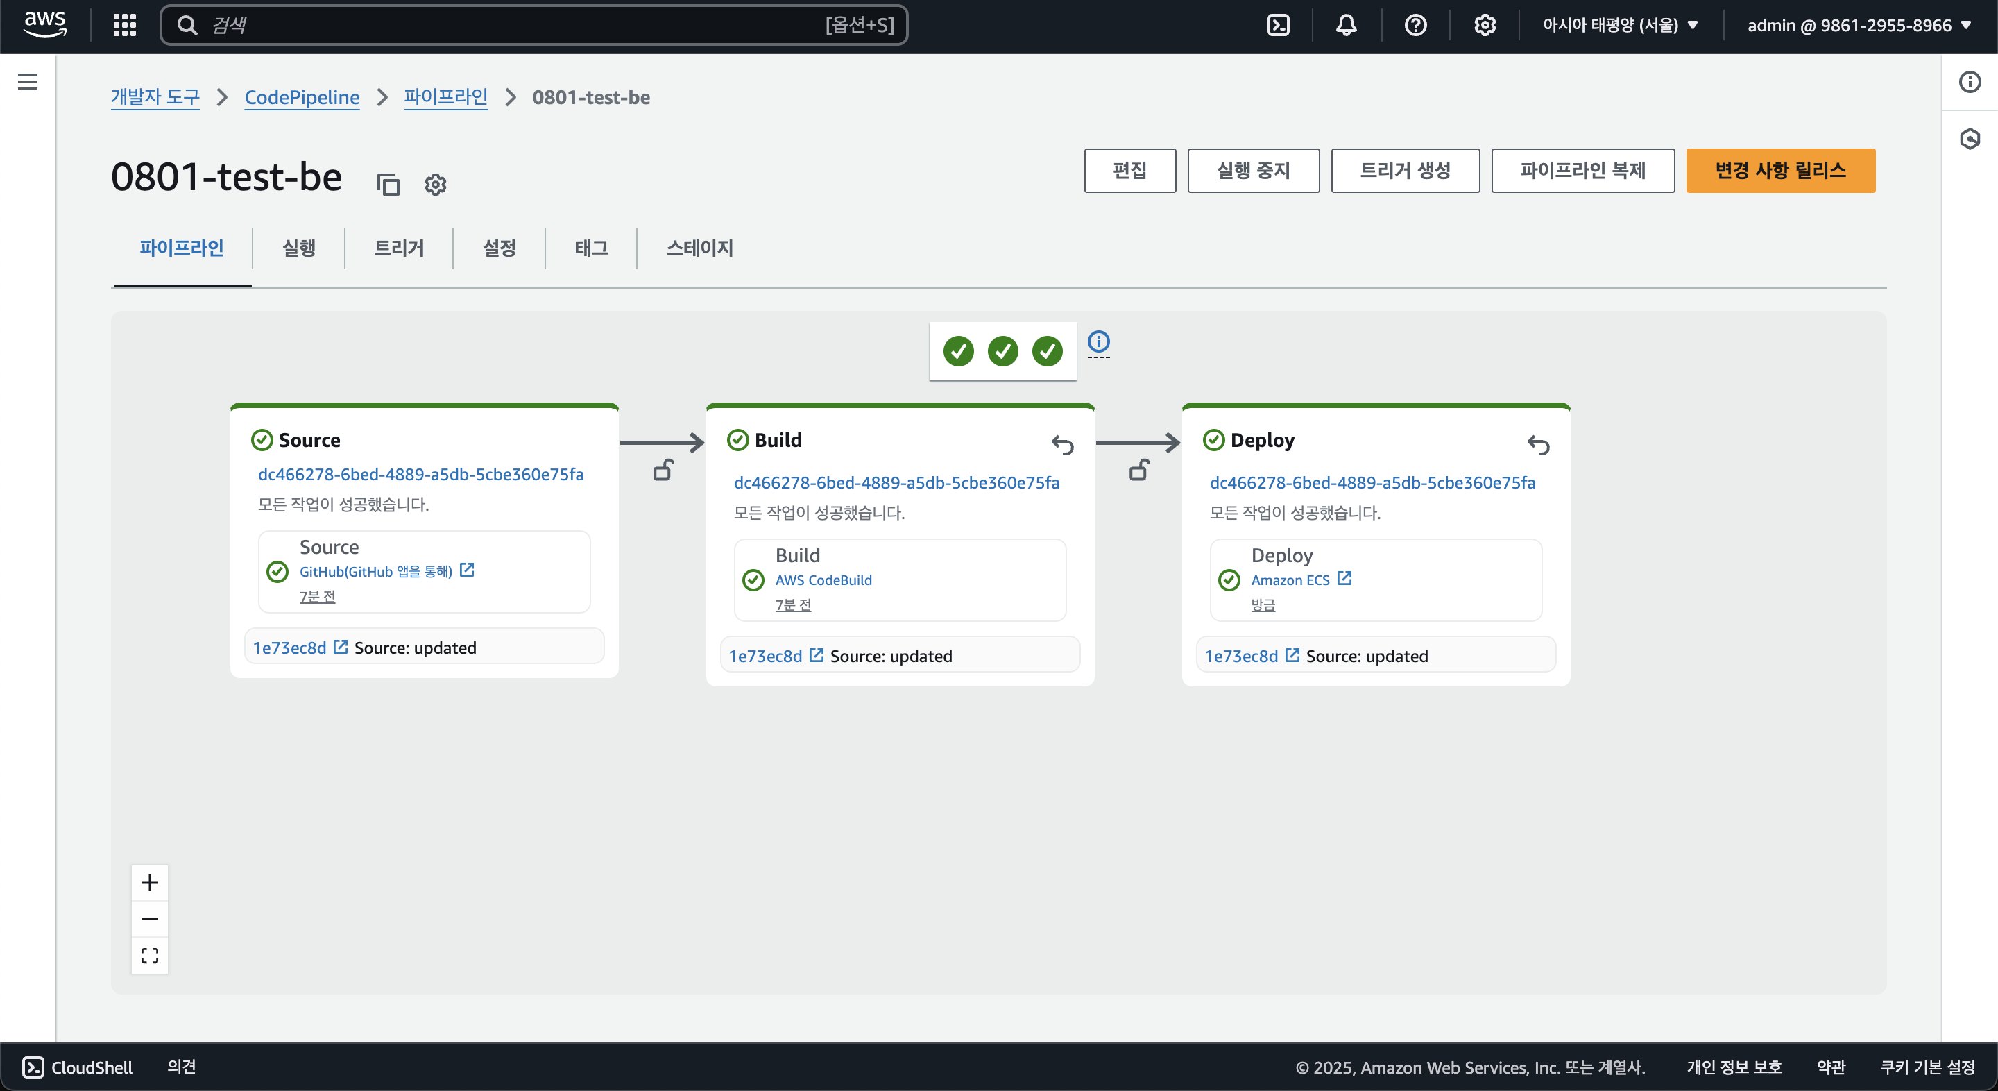
Task: Click rollback icon on Deploy stage
Action: [1538, 445]
